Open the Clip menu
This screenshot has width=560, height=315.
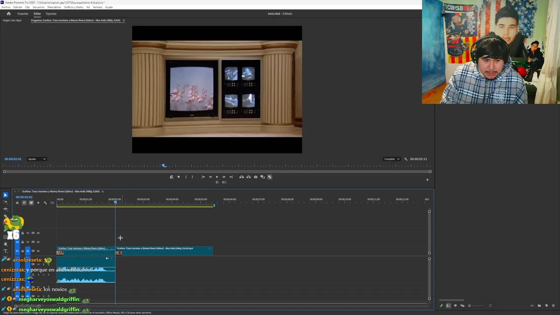tap(28, 7)
